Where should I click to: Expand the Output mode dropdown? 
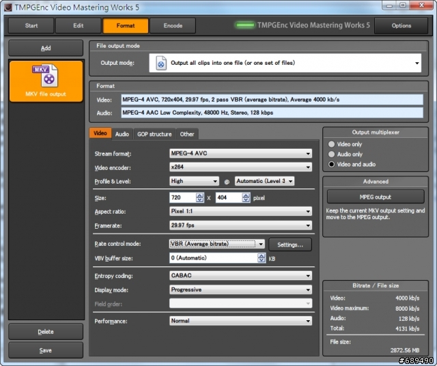click(x=417, y=63)
